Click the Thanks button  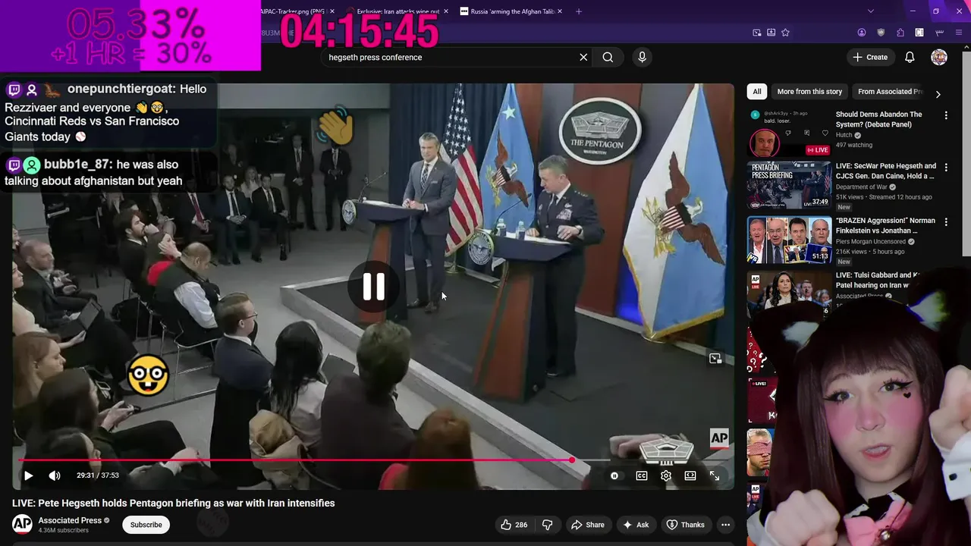(686, 525)
